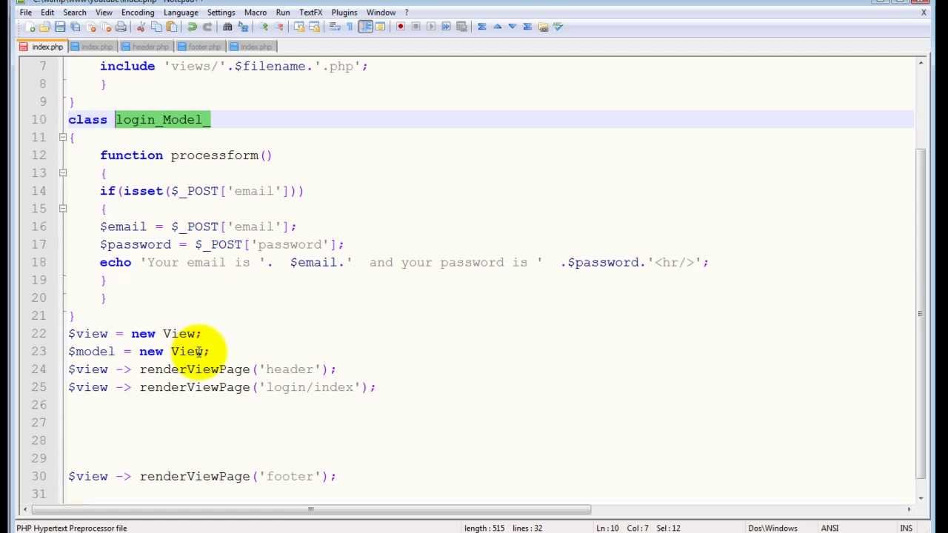Click the horizontal scrollbar left arrow
Viewport: 948px width, 533px height.
click(x=24, y=509)
